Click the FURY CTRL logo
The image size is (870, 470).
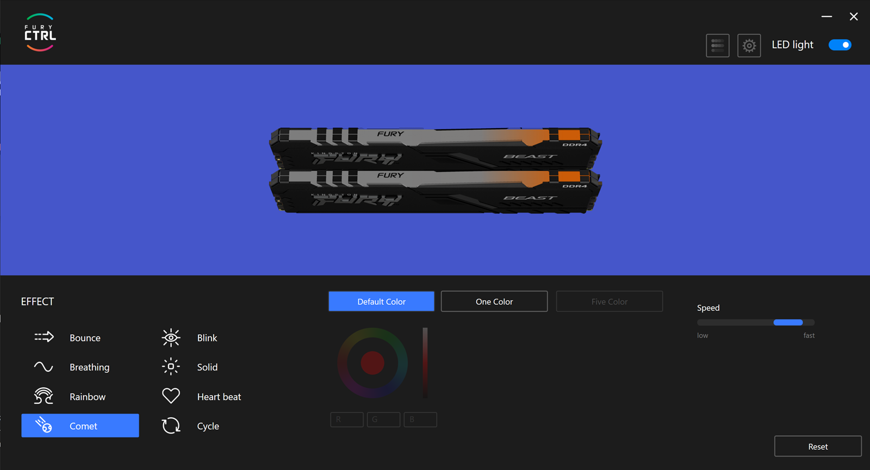click(x=40, y=33)
